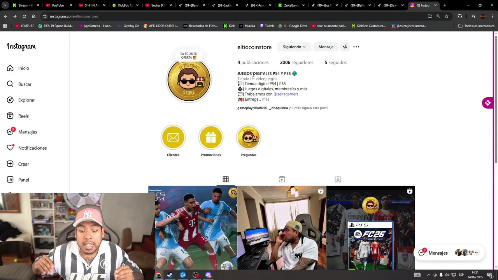Click the Instagram logo

[x=21, y=47]
